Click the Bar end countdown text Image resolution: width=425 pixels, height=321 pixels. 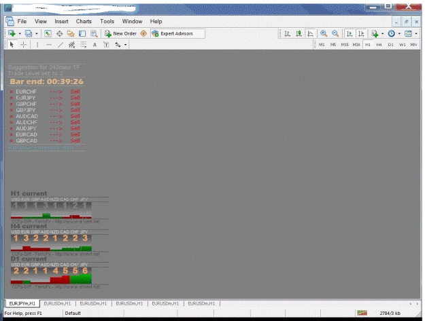(47, 81)
